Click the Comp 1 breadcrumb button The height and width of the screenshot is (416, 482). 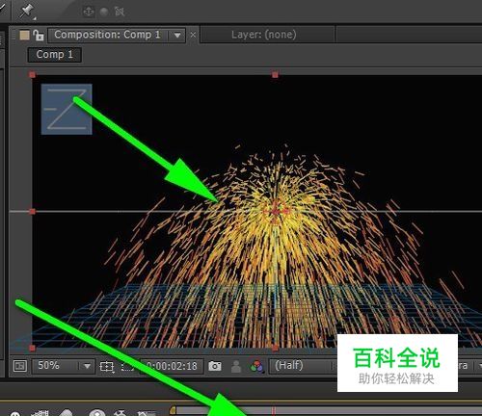54,55
